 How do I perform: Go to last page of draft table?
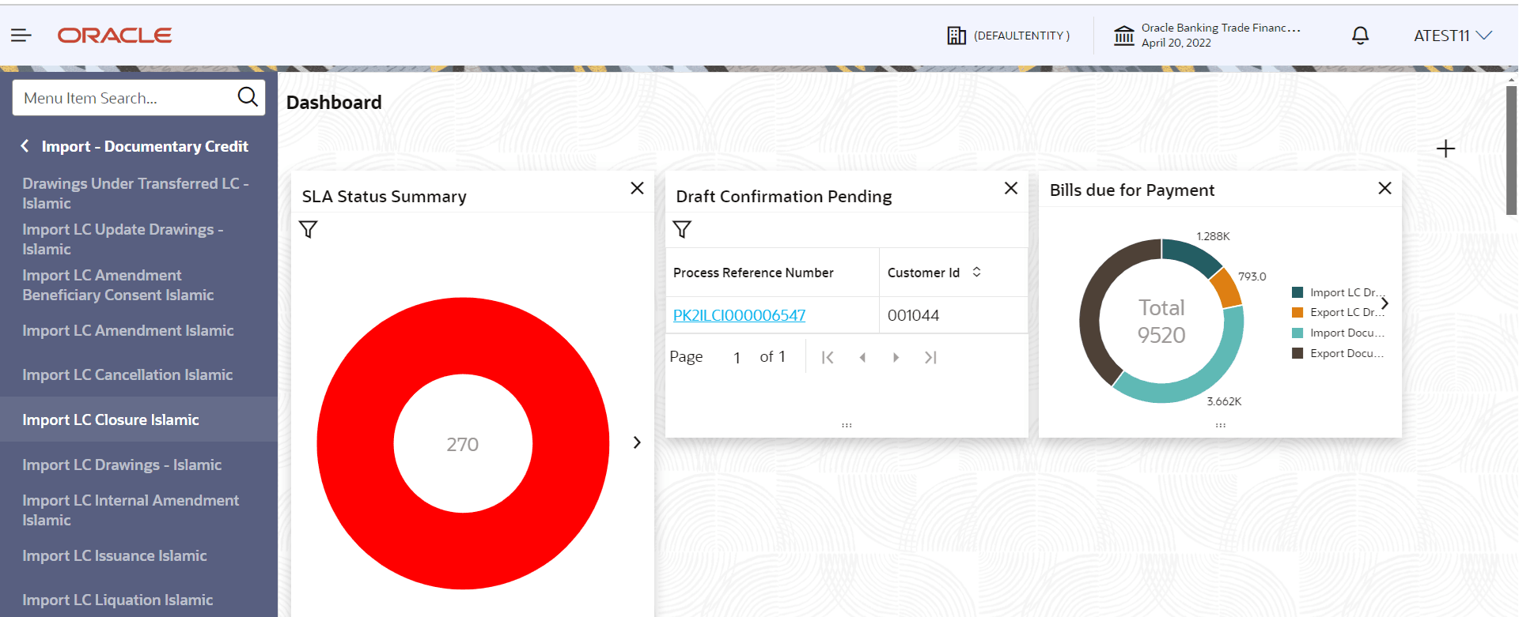[x=930, y=357]
